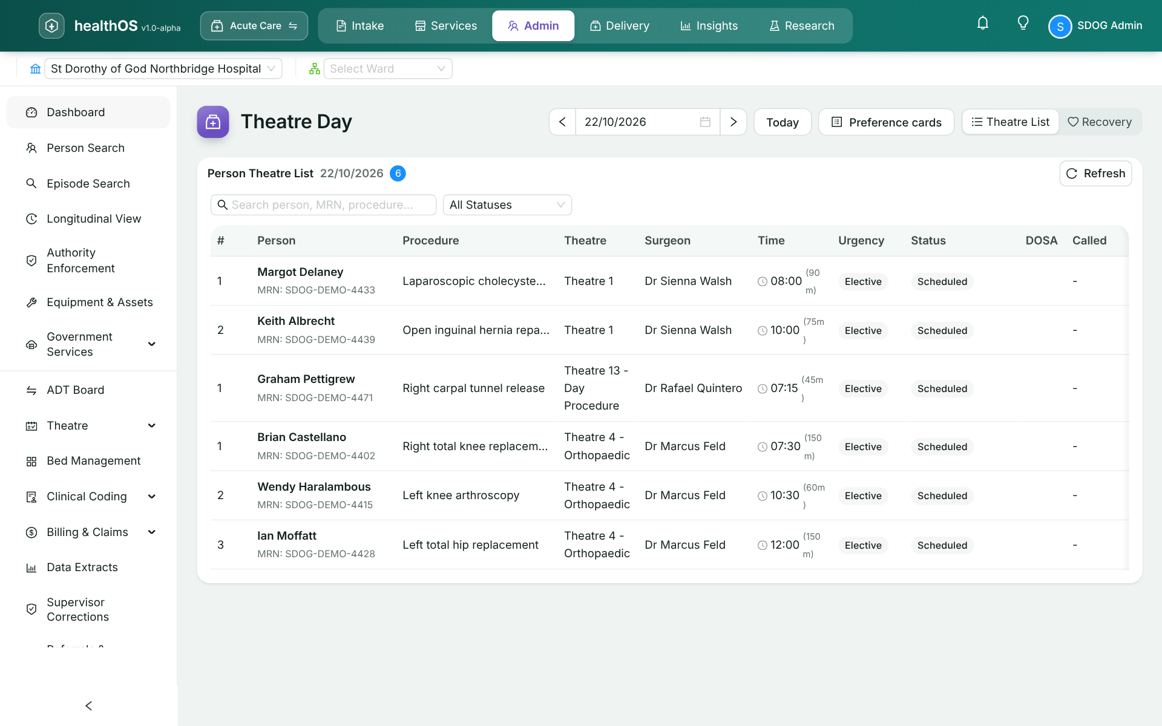Click the Today button
The image size is (1162, 726).
(x=783, y=122)
